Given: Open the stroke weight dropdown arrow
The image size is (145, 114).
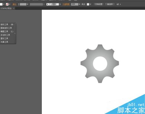Looking at the screenshot, I should click(x=28, y=4).
